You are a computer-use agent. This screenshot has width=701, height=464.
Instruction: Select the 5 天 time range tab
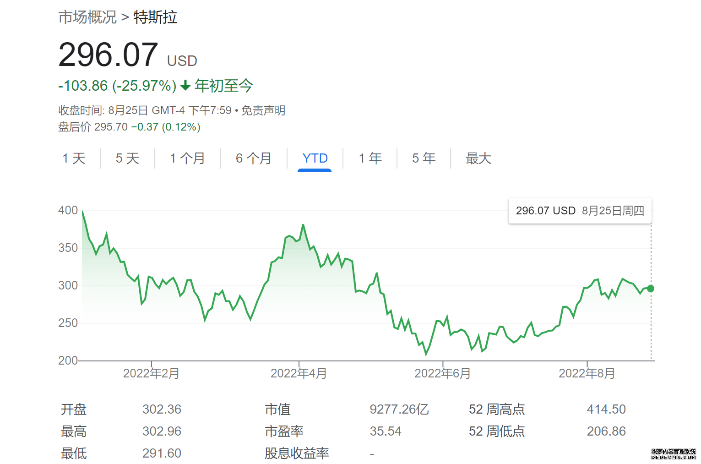[x=127, y=158]
